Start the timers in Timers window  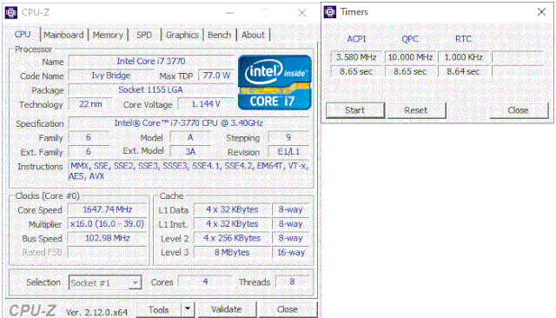click(x=355, y=110)
